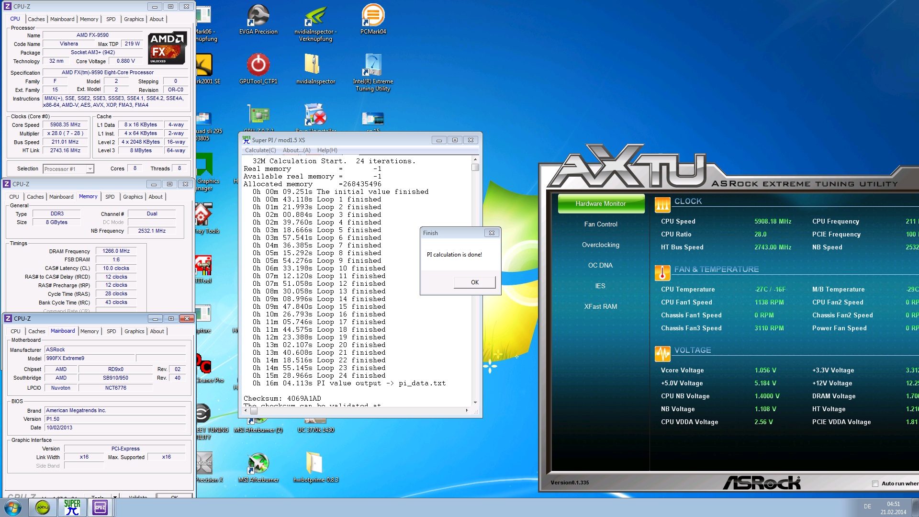This screenshot has width=919, height=517.
Task: Click the Voltage waveform section icon
Action: [662, 354]
